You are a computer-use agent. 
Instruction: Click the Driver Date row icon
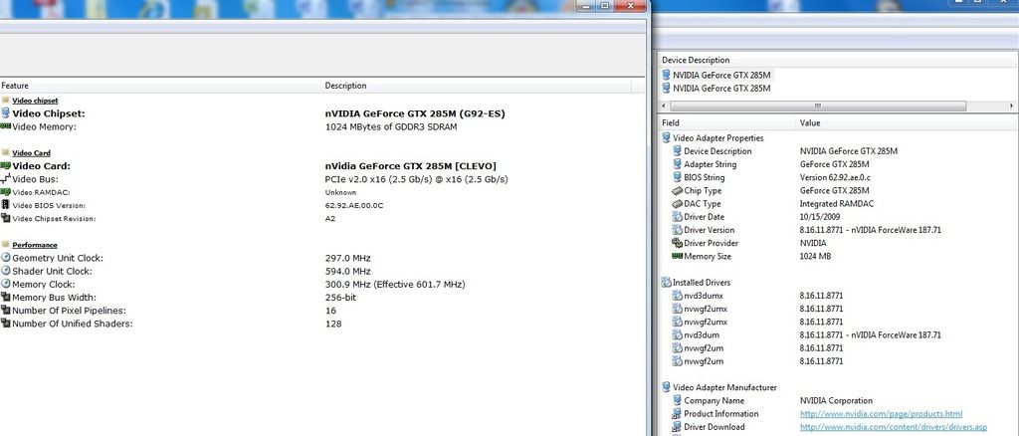pyautogui.click(x=677, y=217)
